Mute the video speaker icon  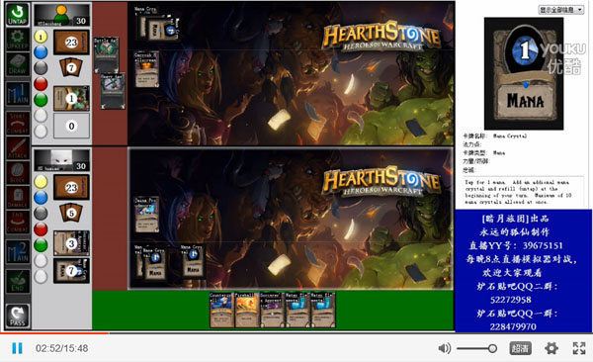coord(445,348)
